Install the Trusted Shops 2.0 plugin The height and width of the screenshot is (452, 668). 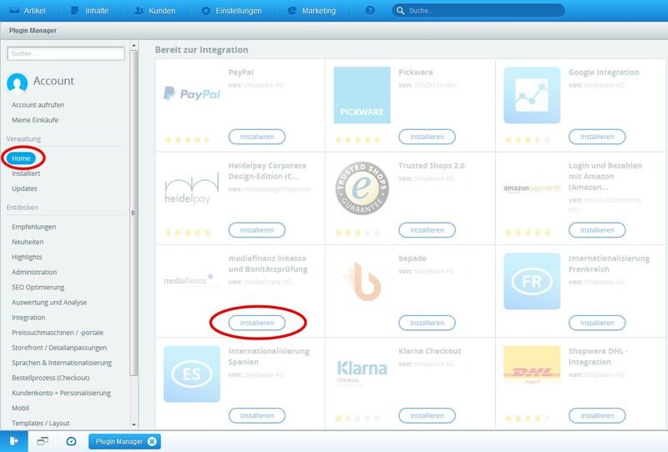(x=427, y=230)
